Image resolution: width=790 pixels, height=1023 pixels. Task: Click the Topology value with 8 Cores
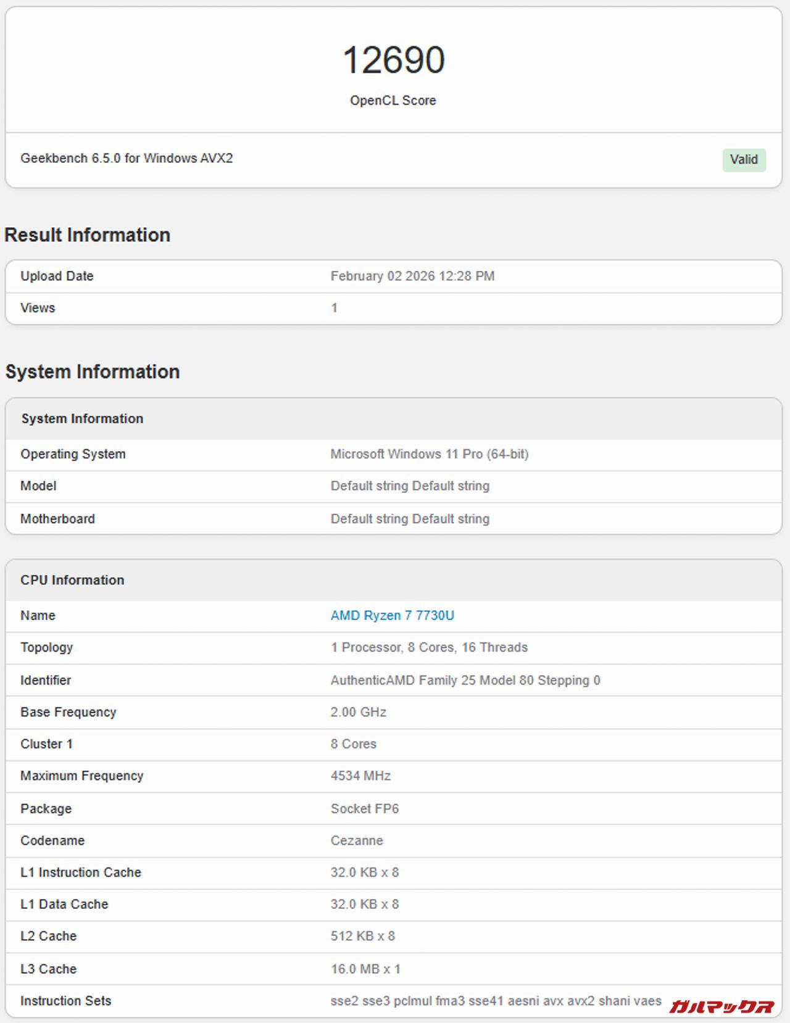click(x=429, y=647)
